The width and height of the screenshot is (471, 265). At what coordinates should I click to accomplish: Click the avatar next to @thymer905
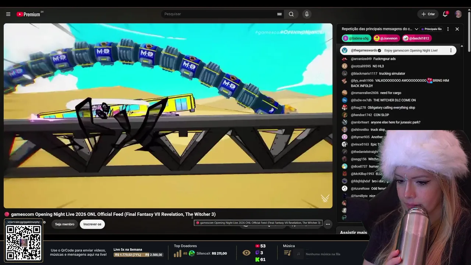[x=344, y=137]
